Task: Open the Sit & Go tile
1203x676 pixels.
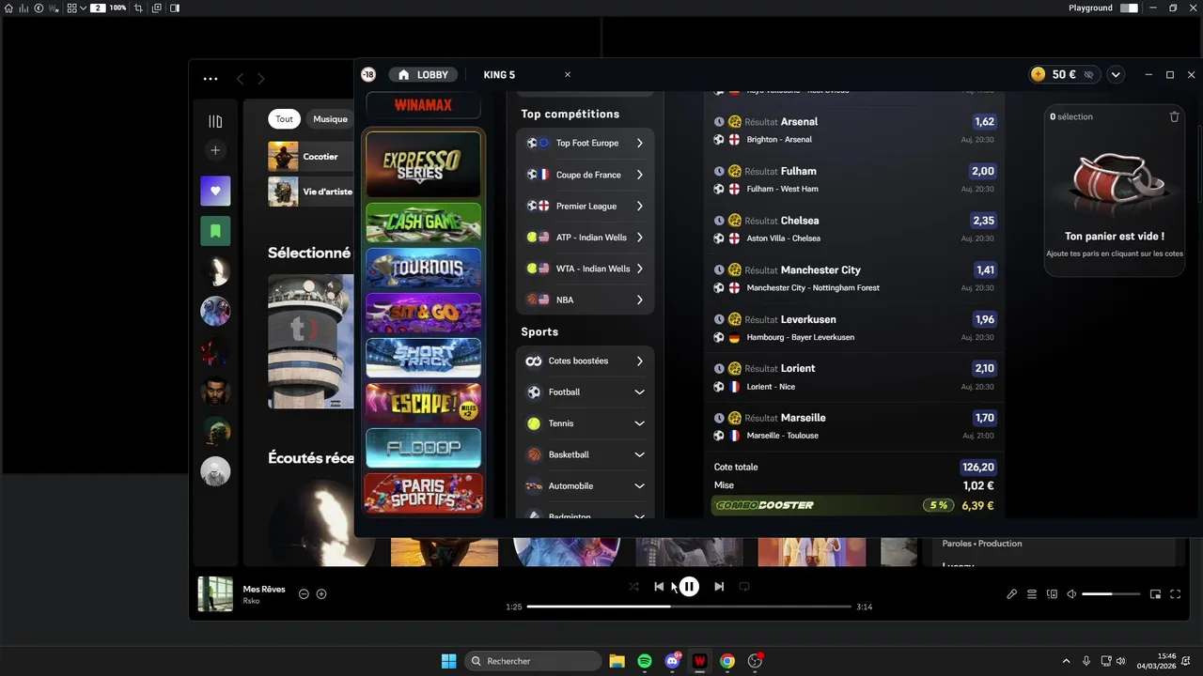Action: [x=423, y=313]
